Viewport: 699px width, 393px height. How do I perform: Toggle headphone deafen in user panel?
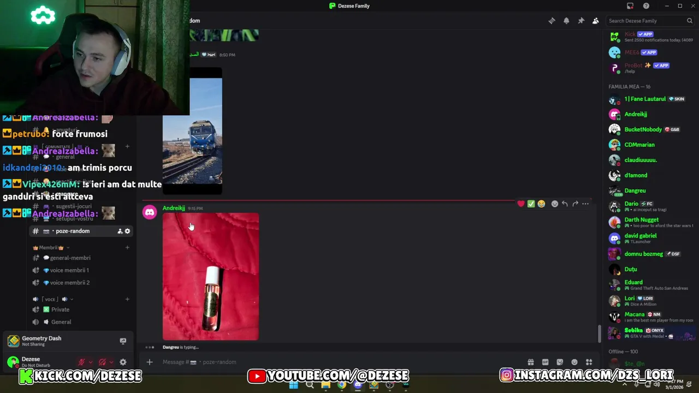(102, 362)
